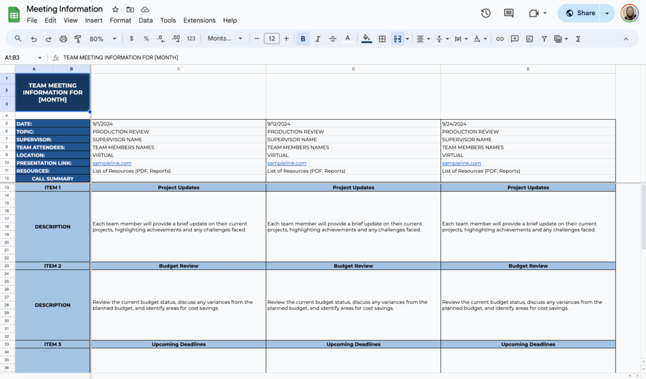Insert a comment using the comment icon
646x379 pixels.
515,38
